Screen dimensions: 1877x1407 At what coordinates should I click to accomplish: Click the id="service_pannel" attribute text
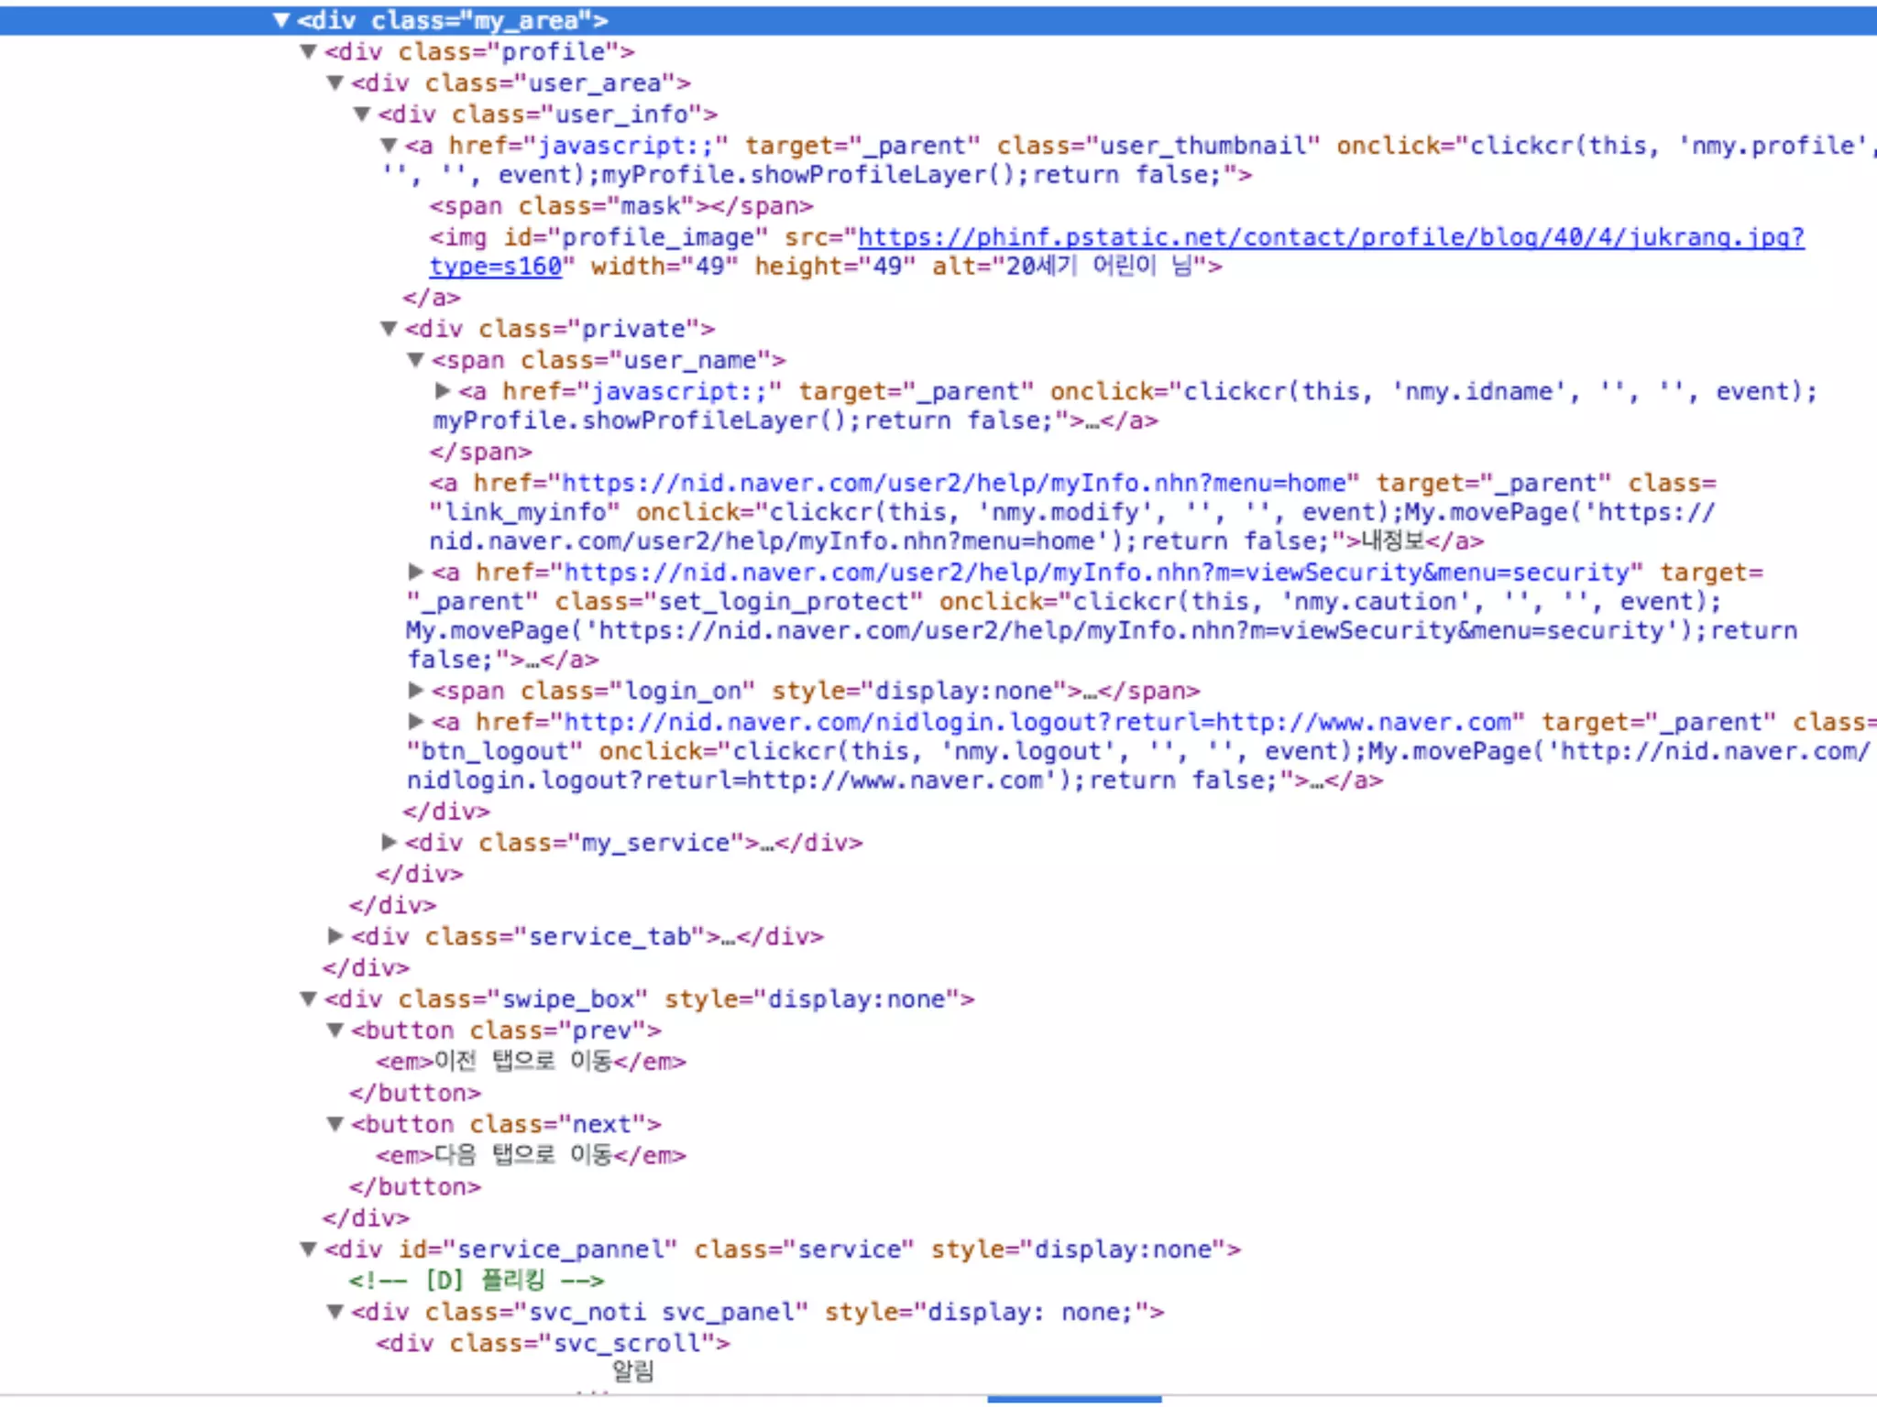tap(538, 1249)
